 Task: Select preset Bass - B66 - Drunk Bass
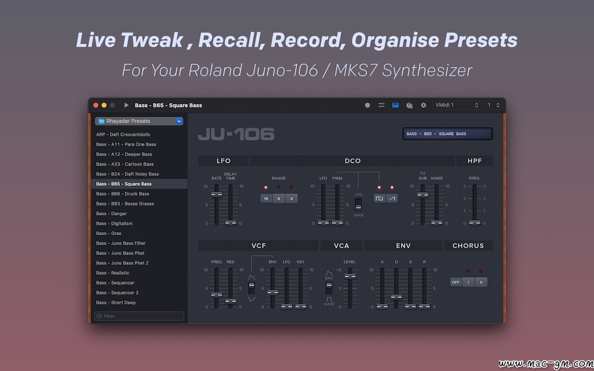point(139,194)
